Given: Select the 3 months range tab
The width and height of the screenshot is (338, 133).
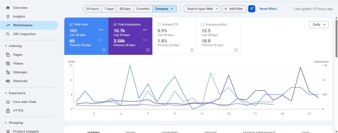Looking at the screenshot, I should click(143, 9).
